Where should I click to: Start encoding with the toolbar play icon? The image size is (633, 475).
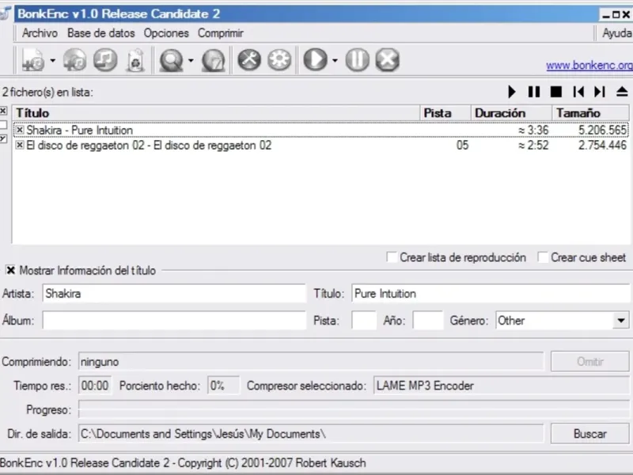click(x=315, y=60)
